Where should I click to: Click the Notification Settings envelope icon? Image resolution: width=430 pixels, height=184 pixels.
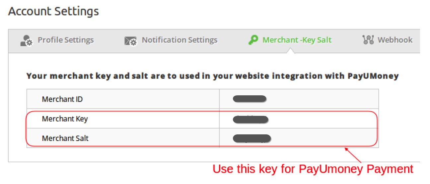(130, 41)
